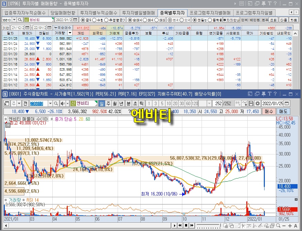Open the period end date calendar

click(x=49, y=28)
